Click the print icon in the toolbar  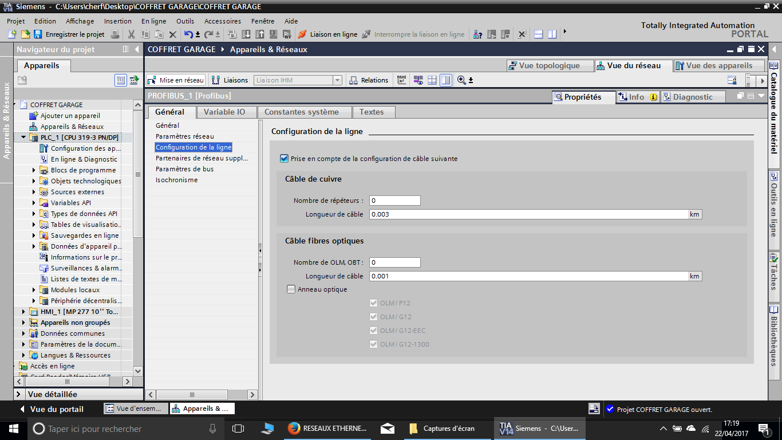coord(114,34)
